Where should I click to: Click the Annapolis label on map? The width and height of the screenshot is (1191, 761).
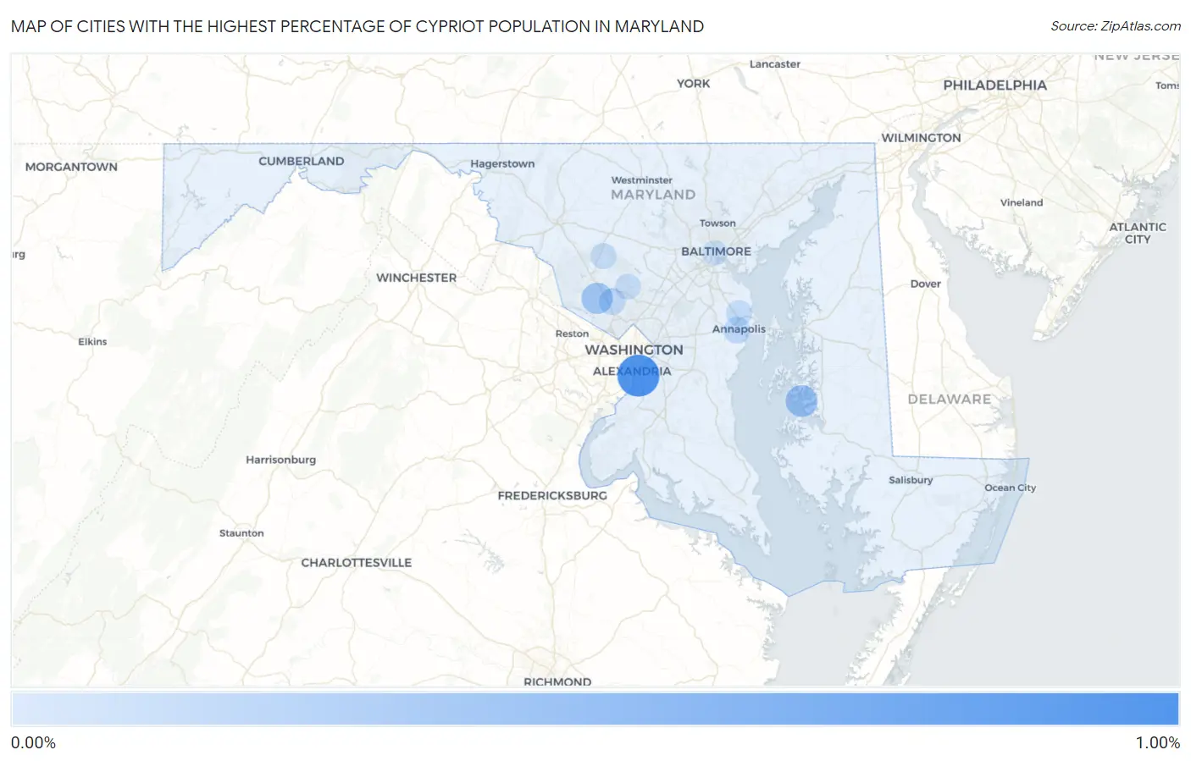739,329
